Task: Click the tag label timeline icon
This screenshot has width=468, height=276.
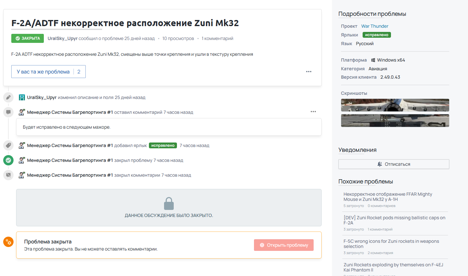Action: 8,145
